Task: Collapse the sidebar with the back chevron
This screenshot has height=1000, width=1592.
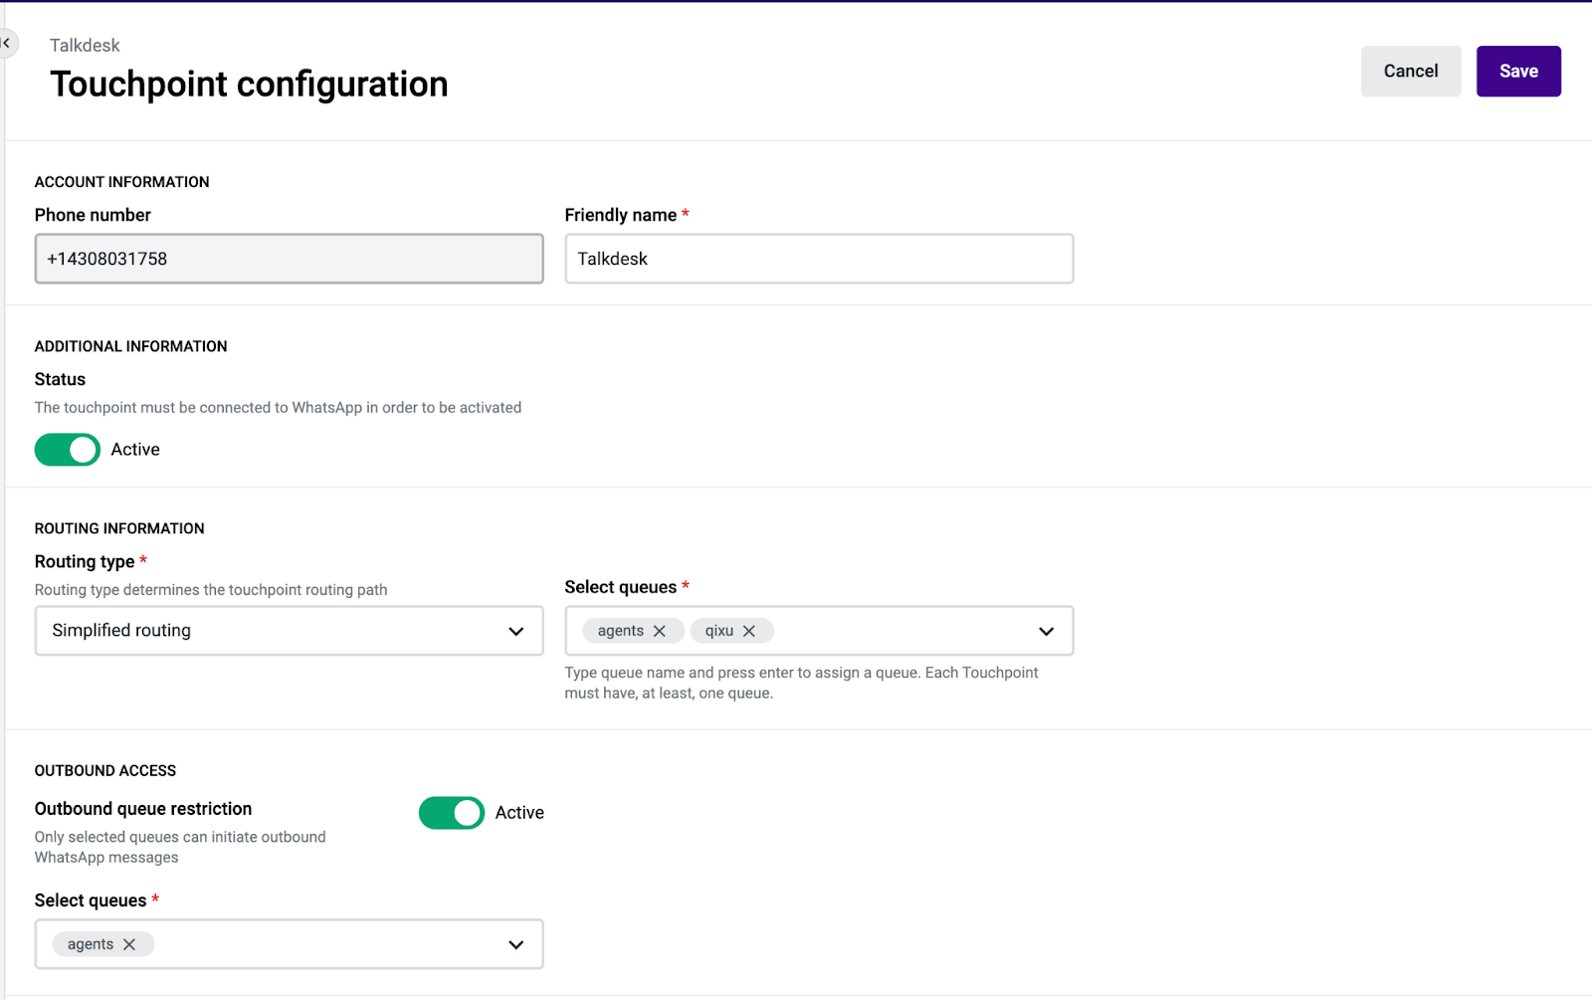Action: coord(7,44)
